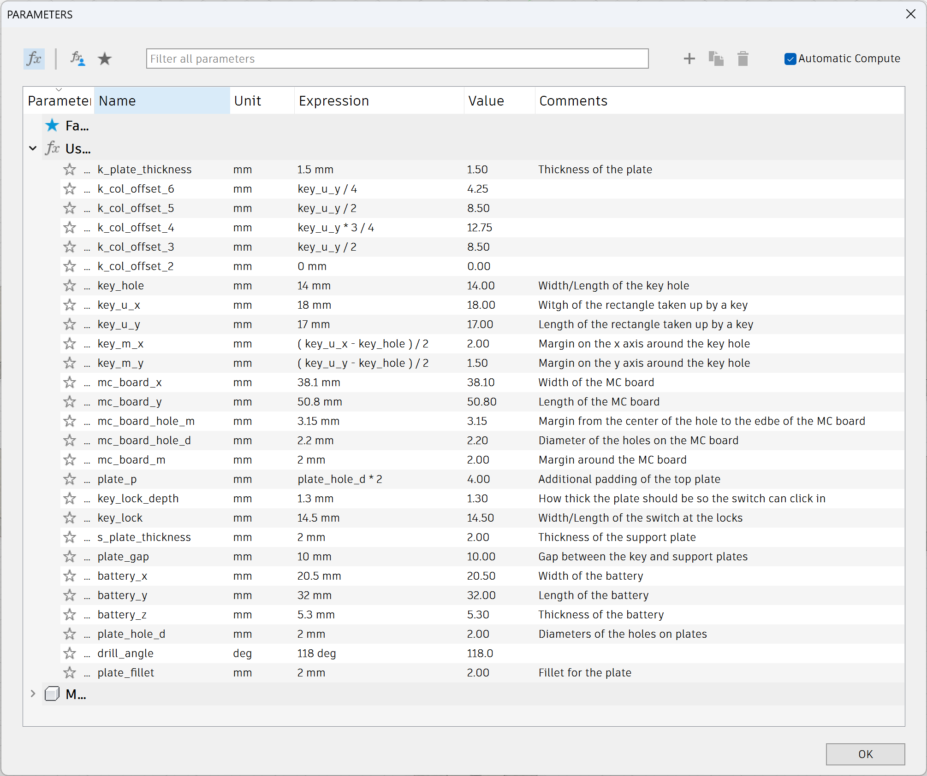This screenshot has height=776, width=927.
Task: Select the battery_y parameter name
Action: tap(122, 595)
